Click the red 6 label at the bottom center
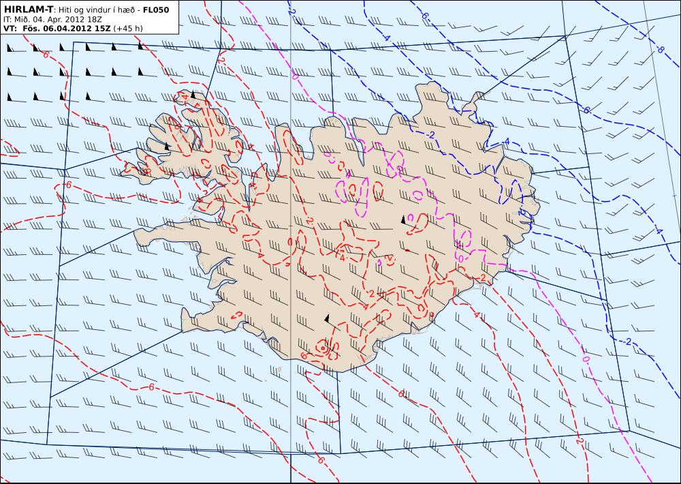Image resolution: width=681 pixels, height=484 pixels. tap(321, 459)
